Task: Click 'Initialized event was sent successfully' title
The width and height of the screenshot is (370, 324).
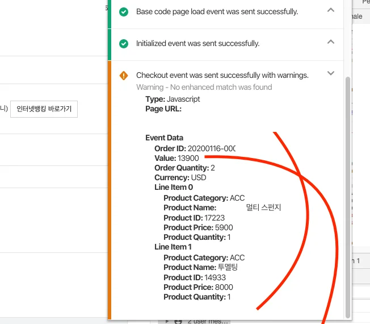Action: (197, 44)
